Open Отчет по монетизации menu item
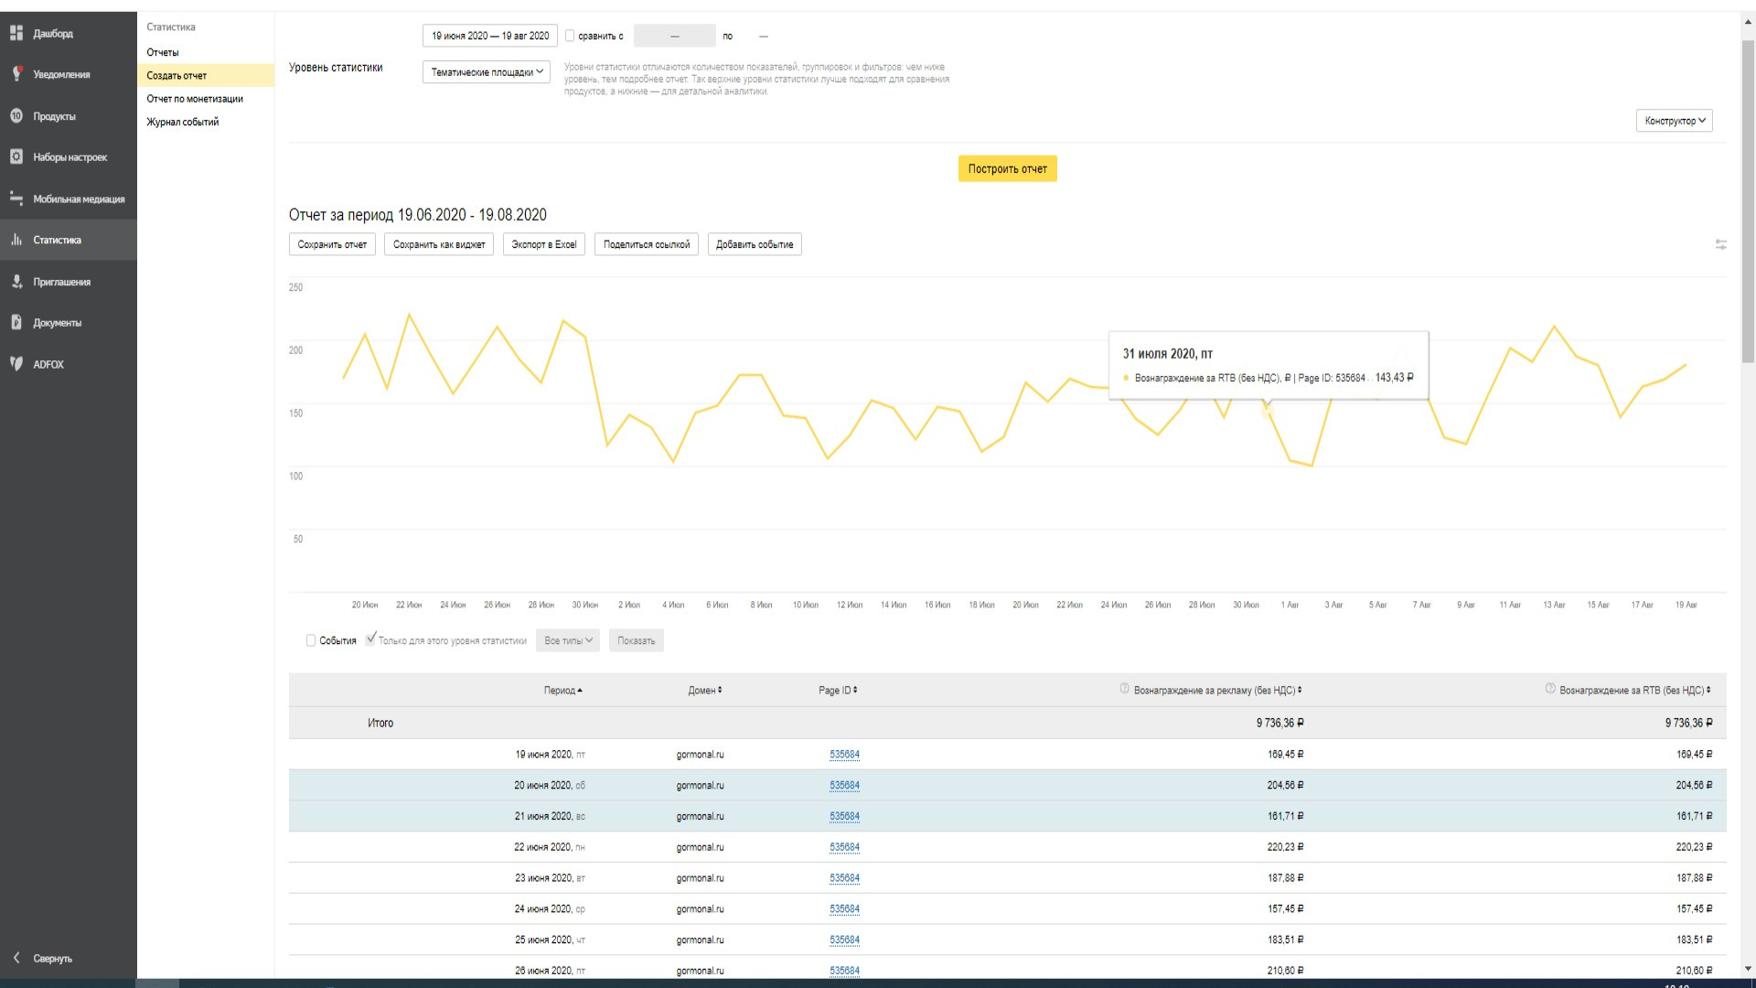1756x988 pixels. click(195, 99)
